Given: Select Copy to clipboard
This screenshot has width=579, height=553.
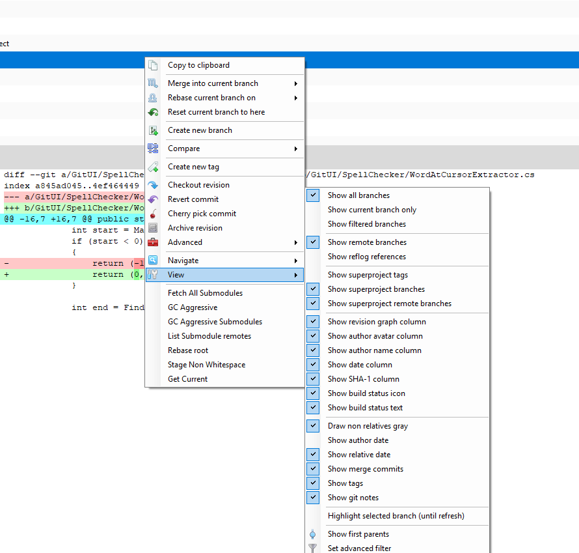Looking at the screenshot, I should (225, 65).
